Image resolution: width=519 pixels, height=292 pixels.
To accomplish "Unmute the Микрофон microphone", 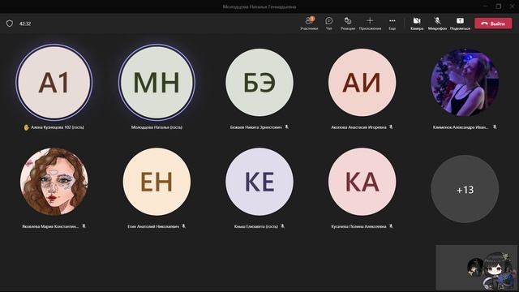I will click(x=437, y=24).
